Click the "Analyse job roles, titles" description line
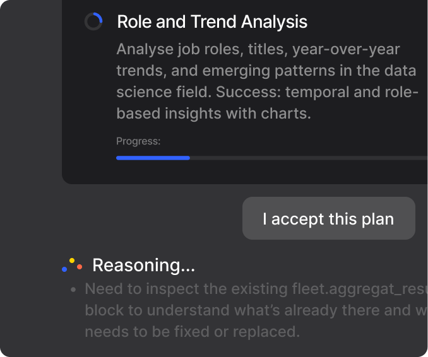This screenshot has height=357, width=428. click(x=258, y=49)
